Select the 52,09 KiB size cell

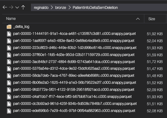pos(155,90)
